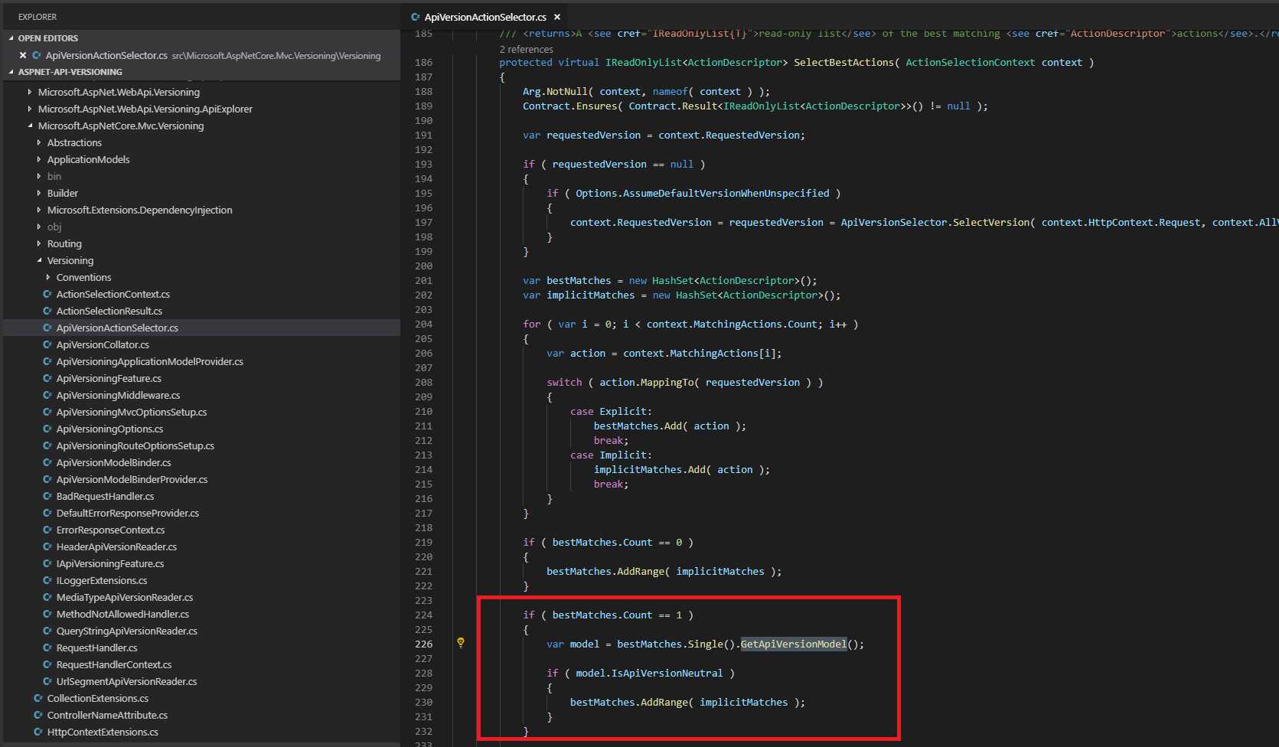Image resolution: width=1279 pixels, height=747 pixels.
Task: Expand the Routing folder
Action: pos(39,243)
